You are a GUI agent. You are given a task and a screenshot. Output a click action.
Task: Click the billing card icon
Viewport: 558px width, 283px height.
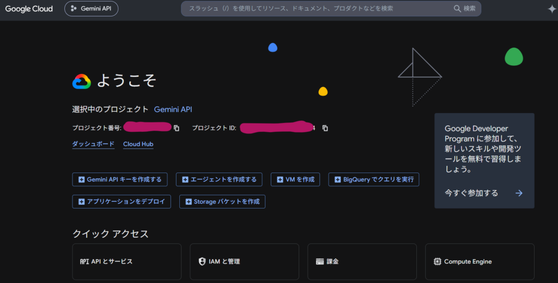(x=320, y=262)
